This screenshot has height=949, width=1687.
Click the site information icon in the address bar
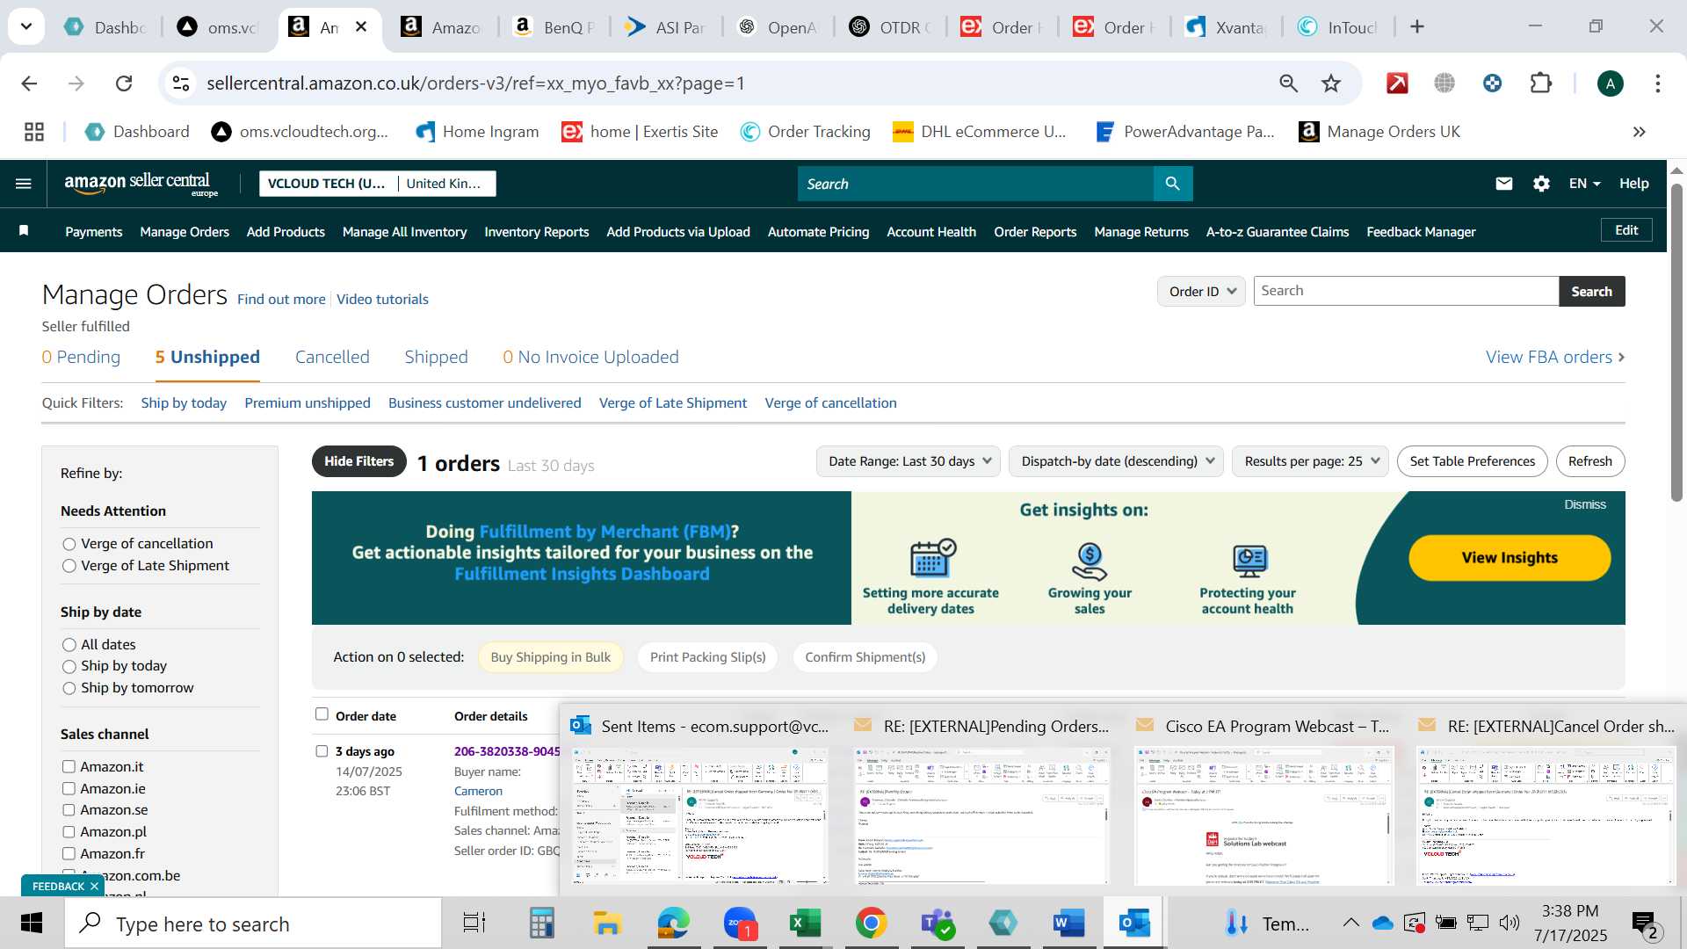pos(181,83)
